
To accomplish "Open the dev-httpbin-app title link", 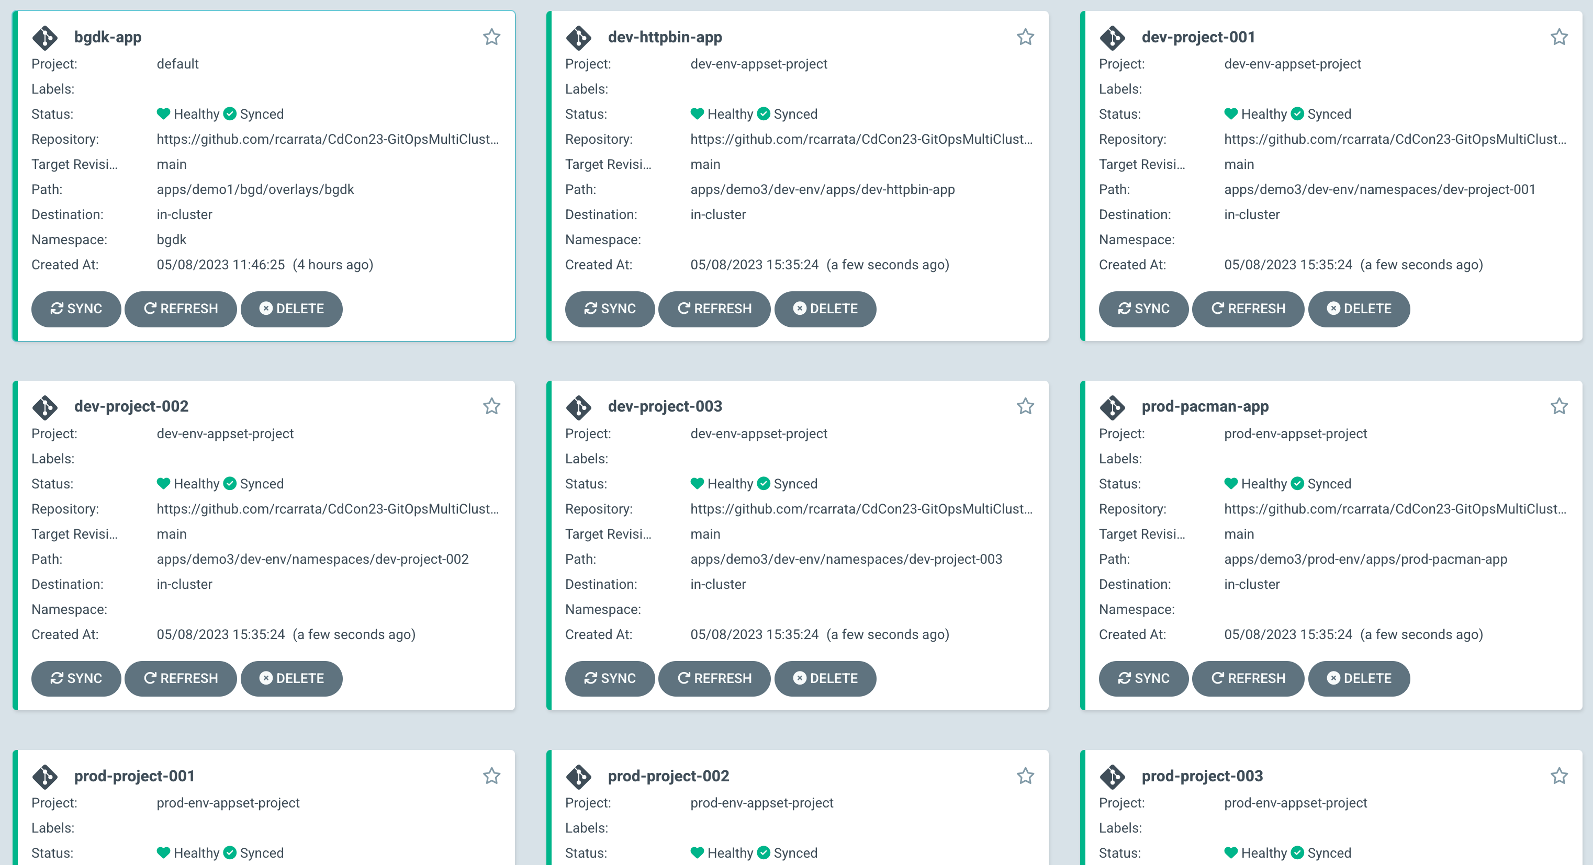I will point(665,37).
